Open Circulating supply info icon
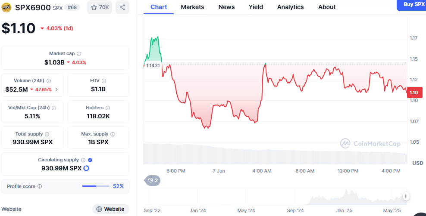 [x=83, y=160]
